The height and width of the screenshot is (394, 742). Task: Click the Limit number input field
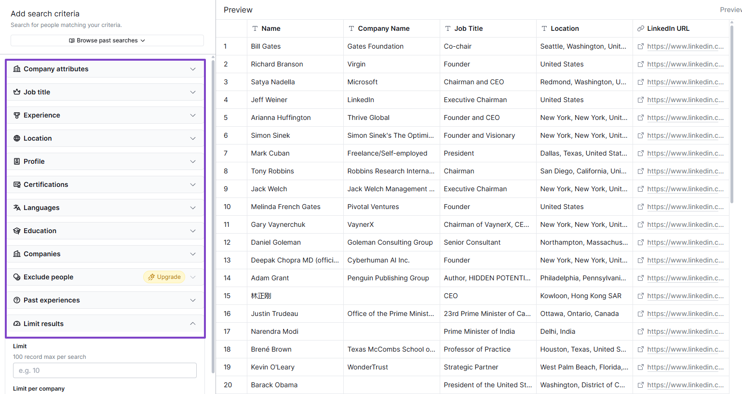[105, 370]
